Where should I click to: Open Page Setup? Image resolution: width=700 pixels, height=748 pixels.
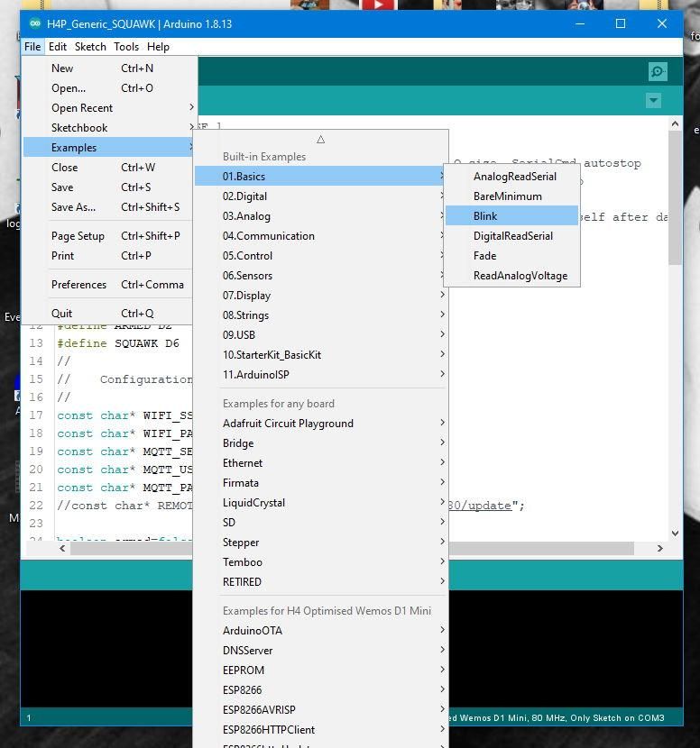(x=107, y=235)
